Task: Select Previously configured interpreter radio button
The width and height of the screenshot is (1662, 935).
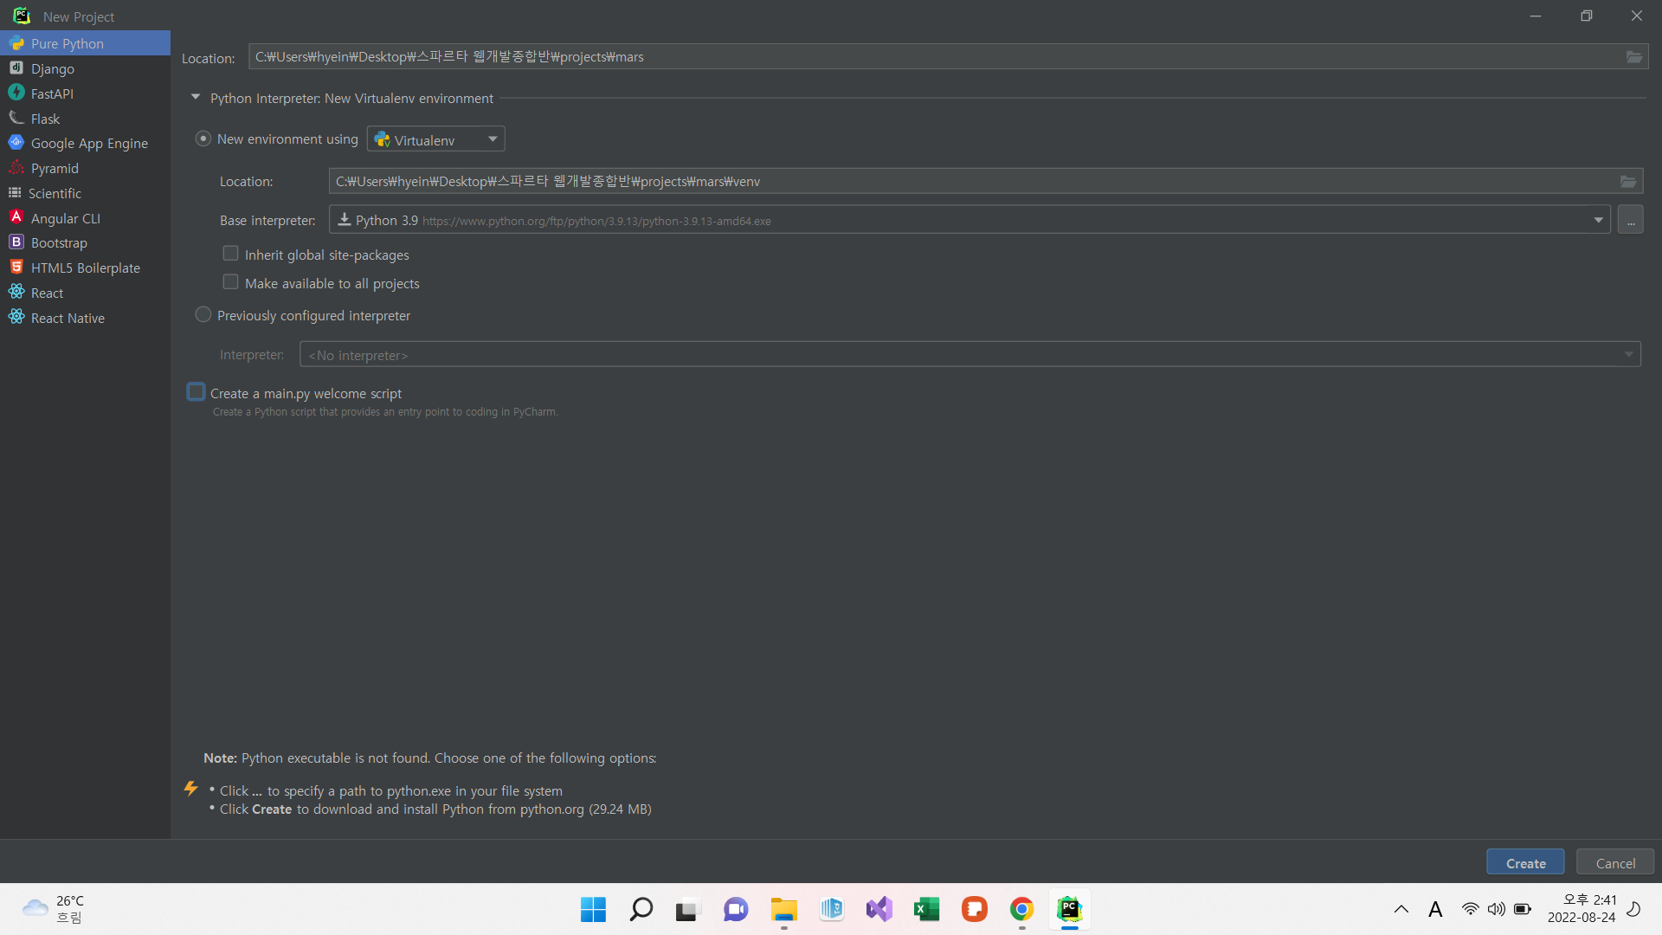Action: (x=203, y=315)
